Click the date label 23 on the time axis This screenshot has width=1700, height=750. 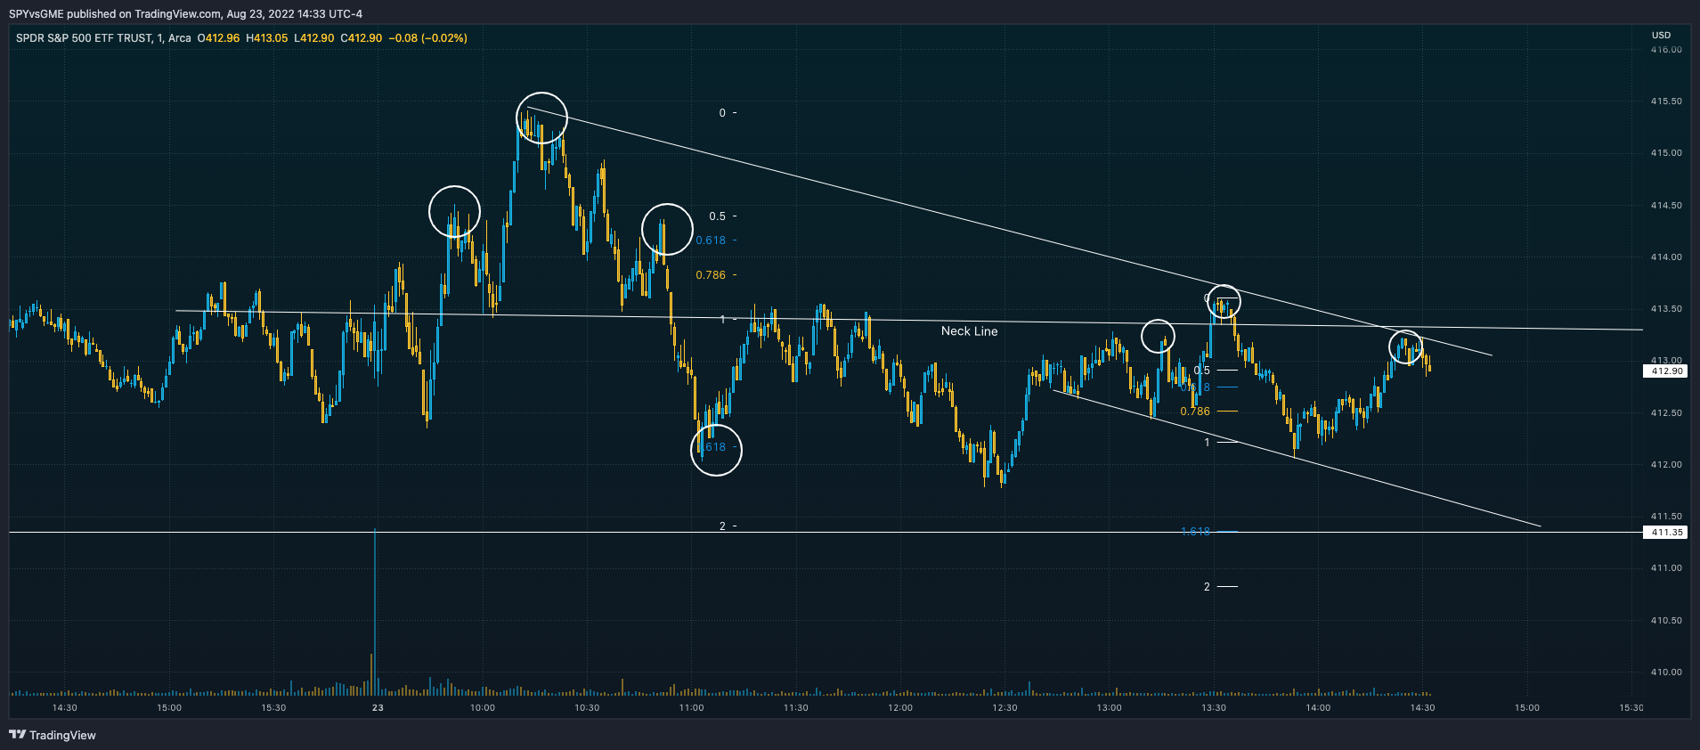(378, 708)
